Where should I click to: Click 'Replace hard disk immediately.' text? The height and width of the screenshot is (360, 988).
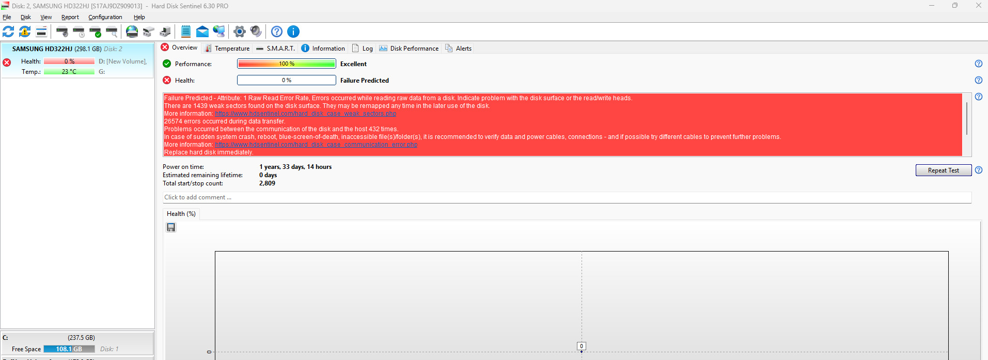click(209, 152)
